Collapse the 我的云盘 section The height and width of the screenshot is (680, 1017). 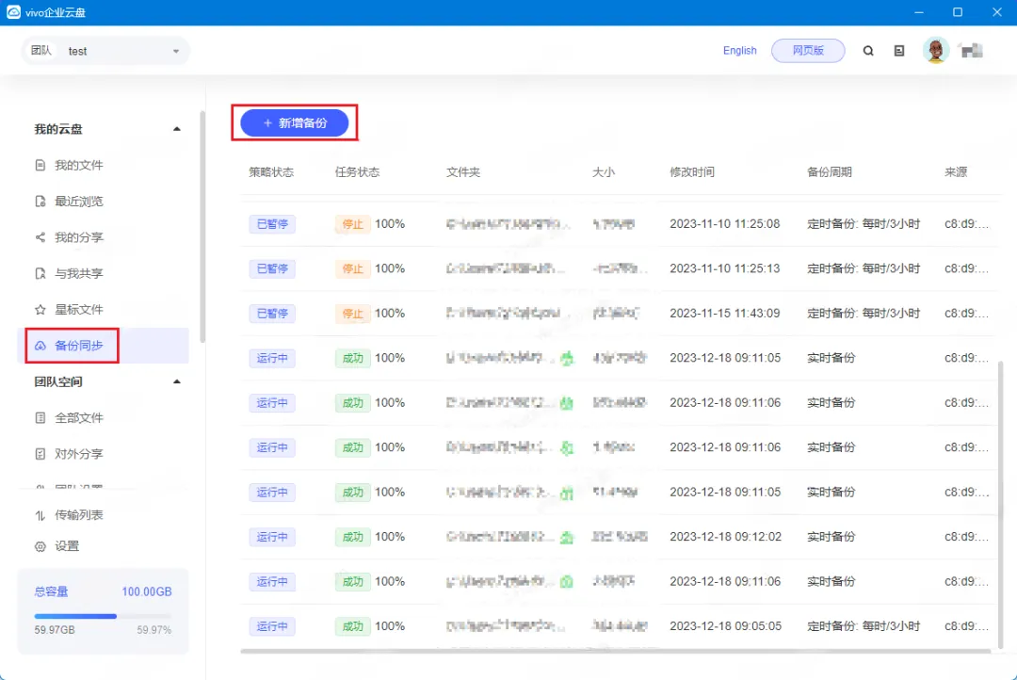click(176, 129)
